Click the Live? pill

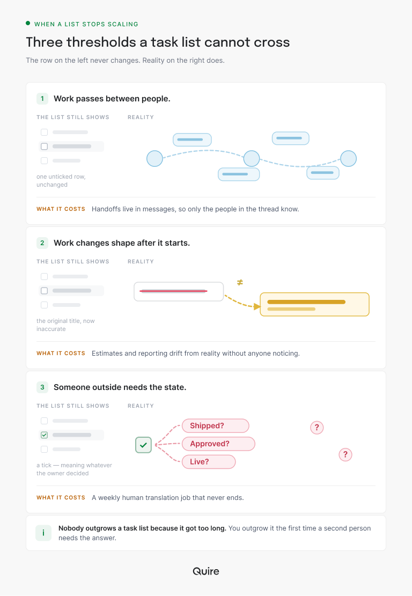[209, 462]
